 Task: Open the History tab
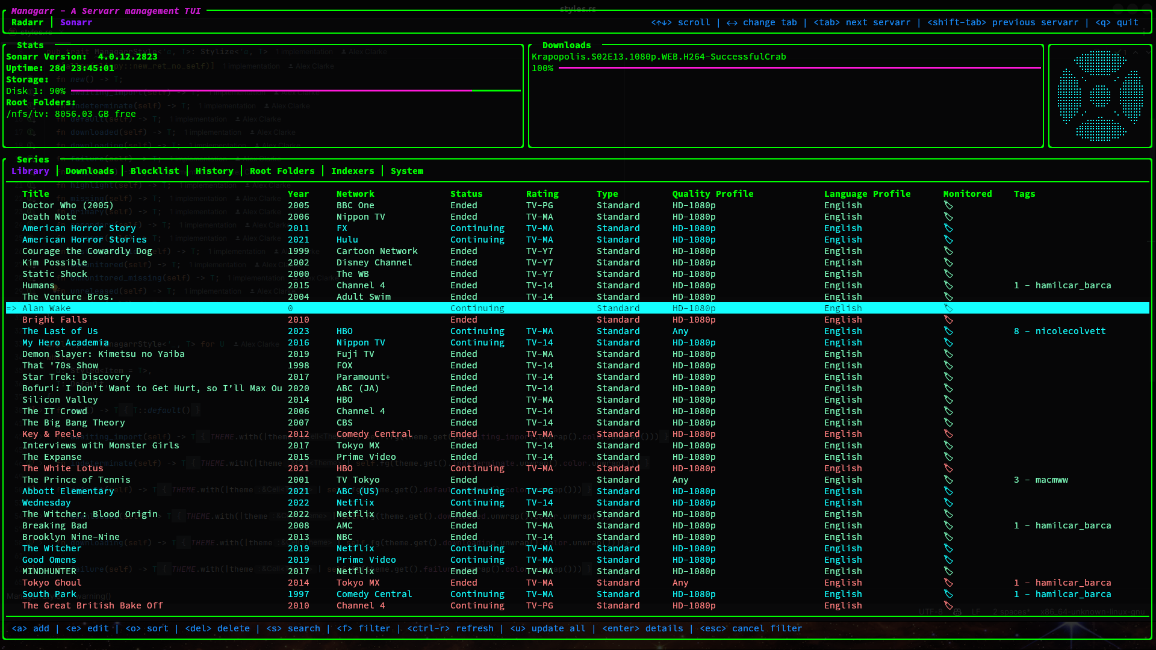point(214,171)
